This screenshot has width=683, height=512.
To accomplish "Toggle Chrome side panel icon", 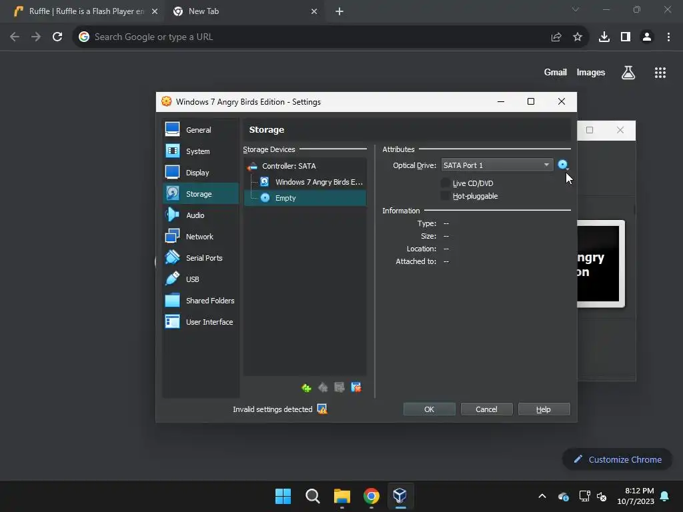I will click(x=626, y=37).
